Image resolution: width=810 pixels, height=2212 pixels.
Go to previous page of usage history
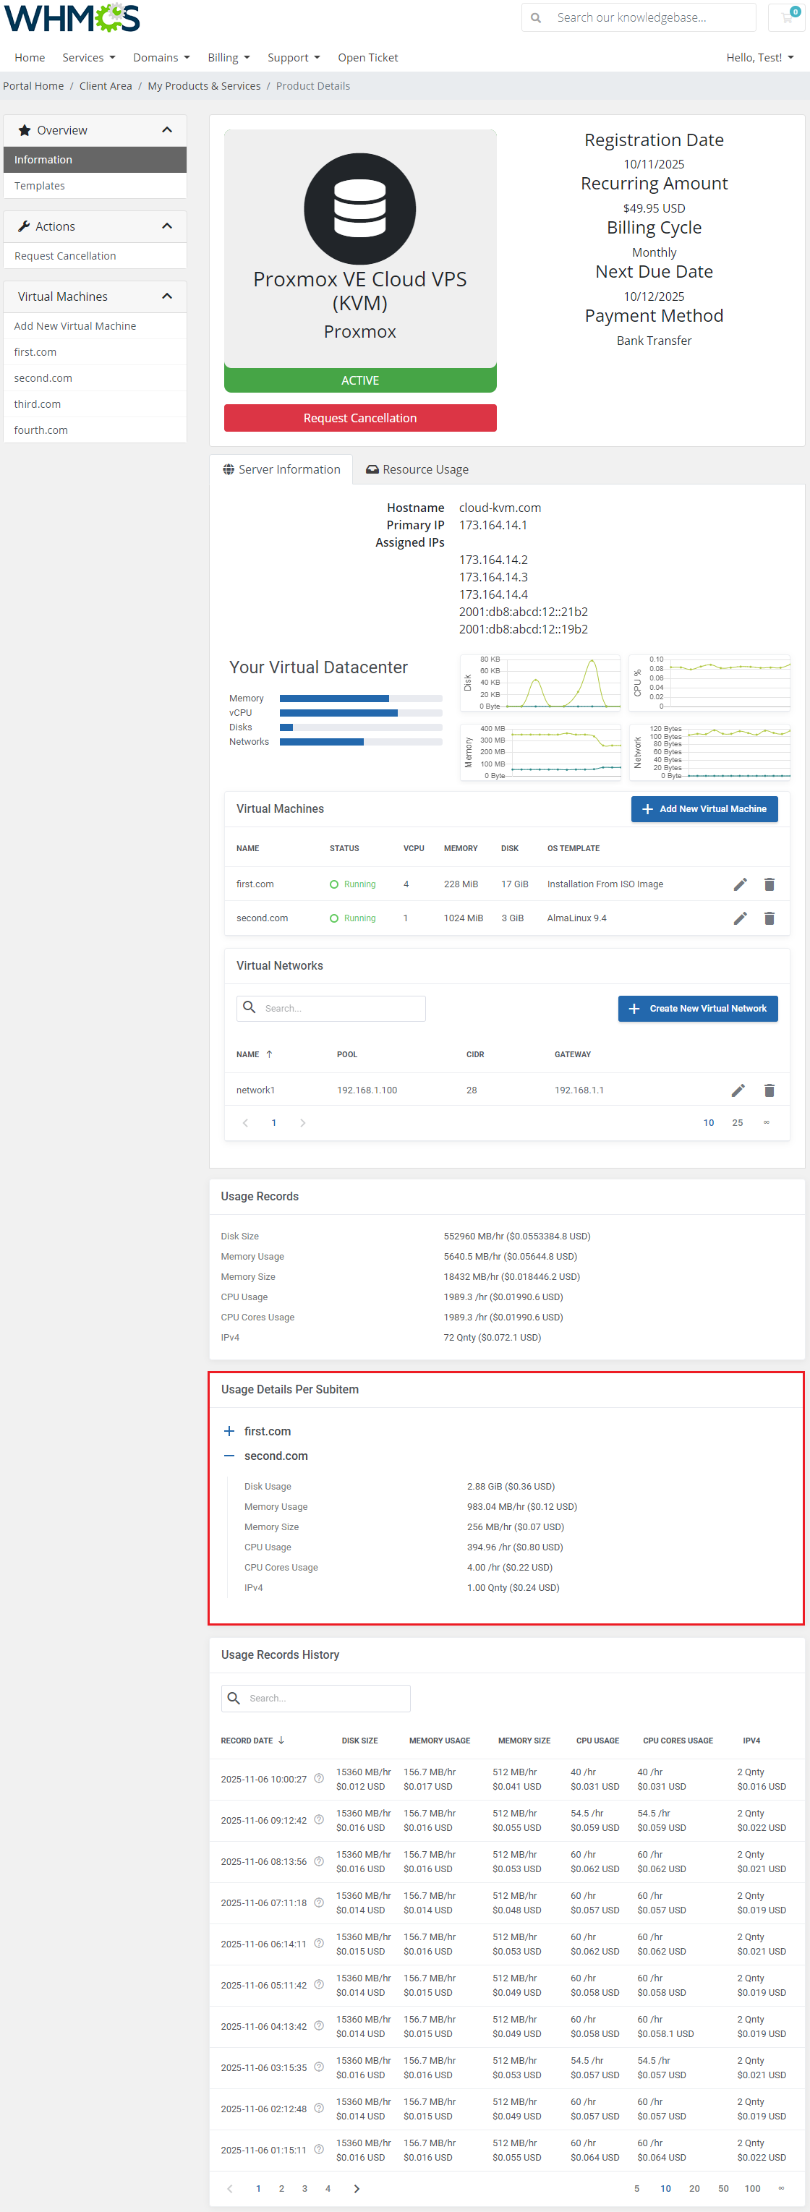229,2189
